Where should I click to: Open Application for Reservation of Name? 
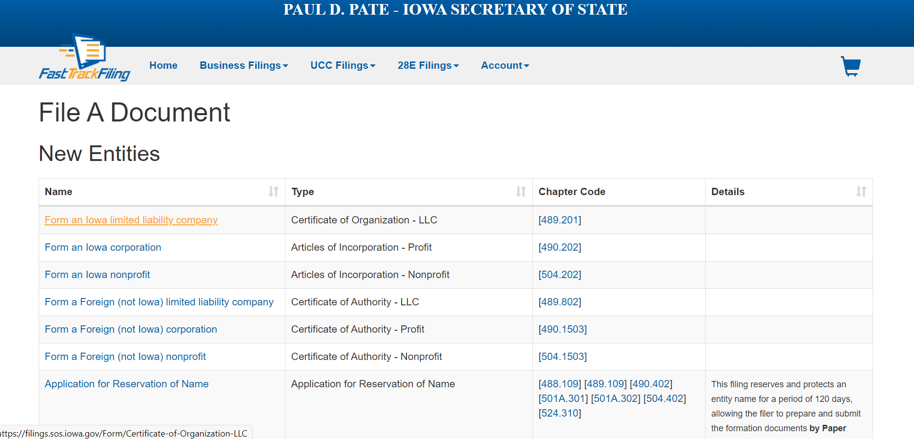(x=126, y=384)
